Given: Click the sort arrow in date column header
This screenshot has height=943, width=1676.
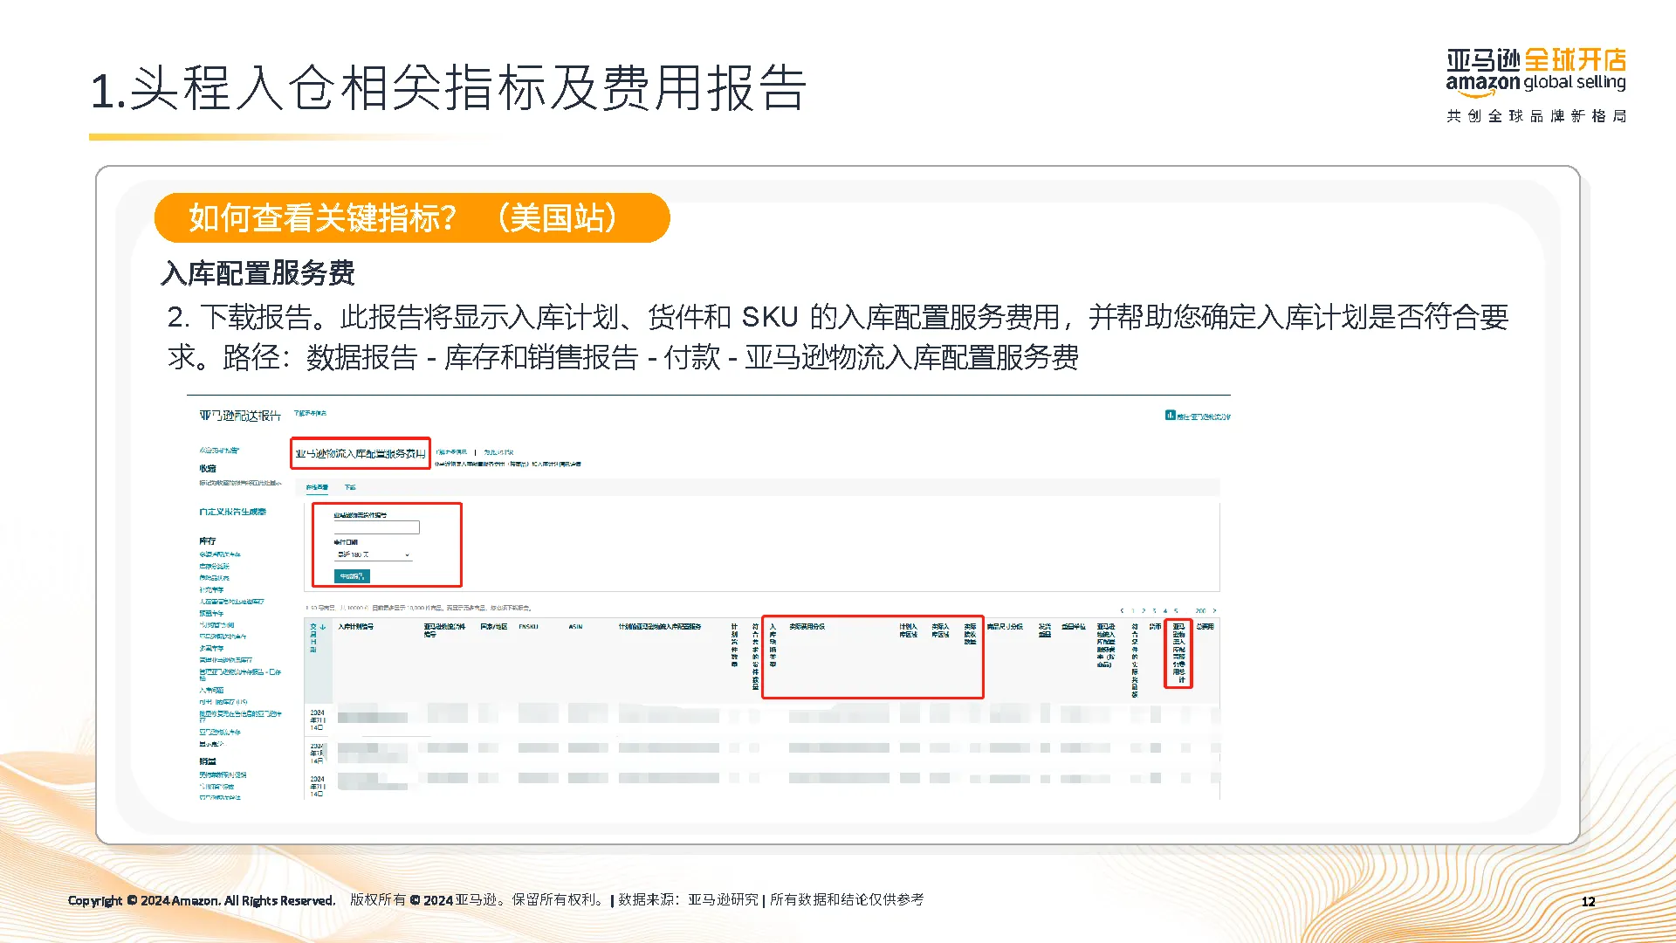Looking at the screenshot, I should pyautogui.click(x=323, y=627).
